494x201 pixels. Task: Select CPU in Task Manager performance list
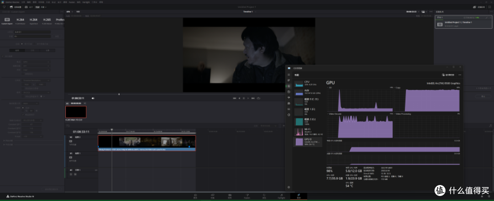point(307,83)
